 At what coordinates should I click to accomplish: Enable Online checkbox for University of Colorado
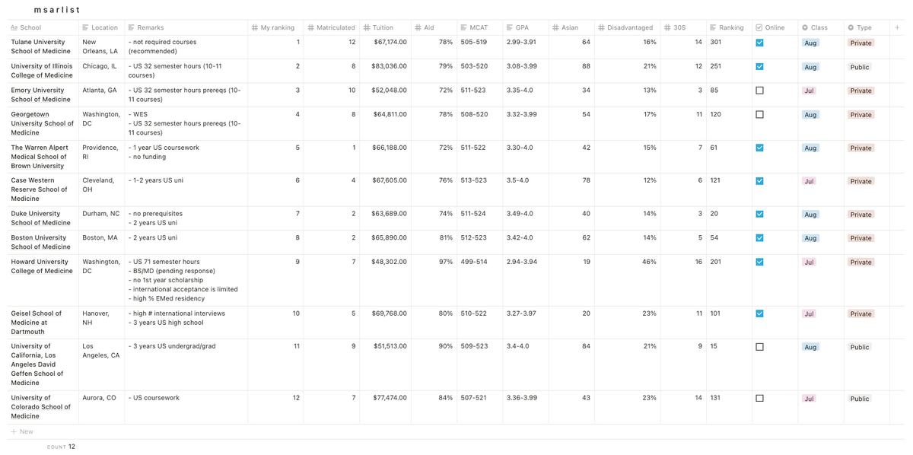[759, 398]
